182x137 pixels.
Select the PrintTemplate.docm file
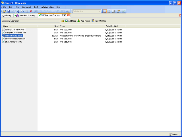coord(14,36)
